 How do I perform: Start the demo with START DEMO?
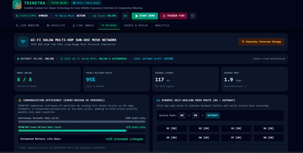tap(145, 16)
